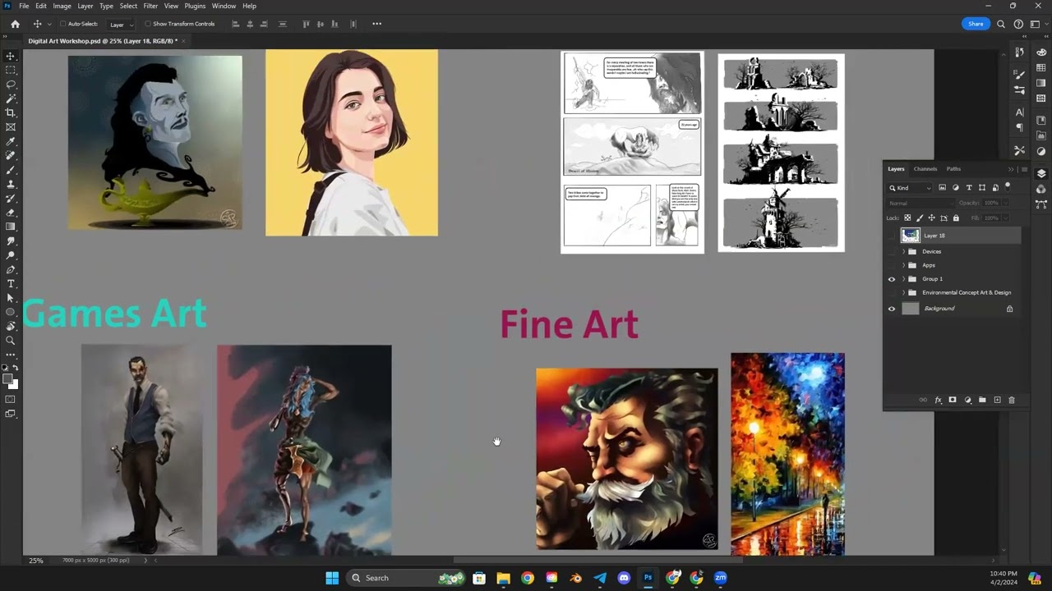This screenshot has width=1052, height=591.
Task: Open the Fill dropdown arrow
Action: click(1004, 218)
